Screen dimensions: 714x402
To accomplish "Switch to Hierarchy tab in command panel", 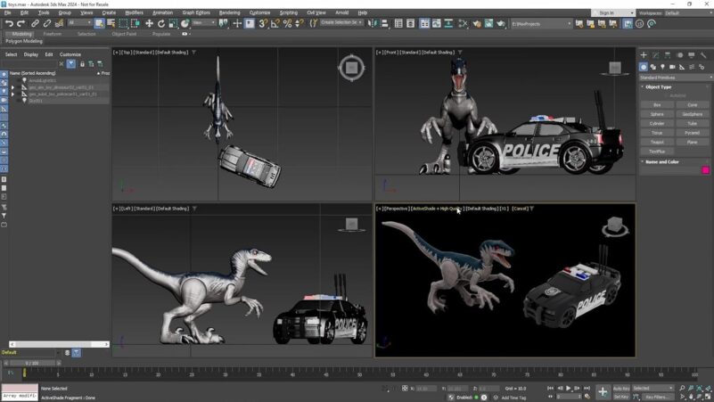I will coord(668,55).
